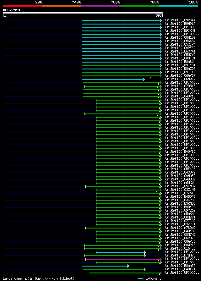Click the short cyan bar for UniRef100_A6N0Z7

(113, 80)
